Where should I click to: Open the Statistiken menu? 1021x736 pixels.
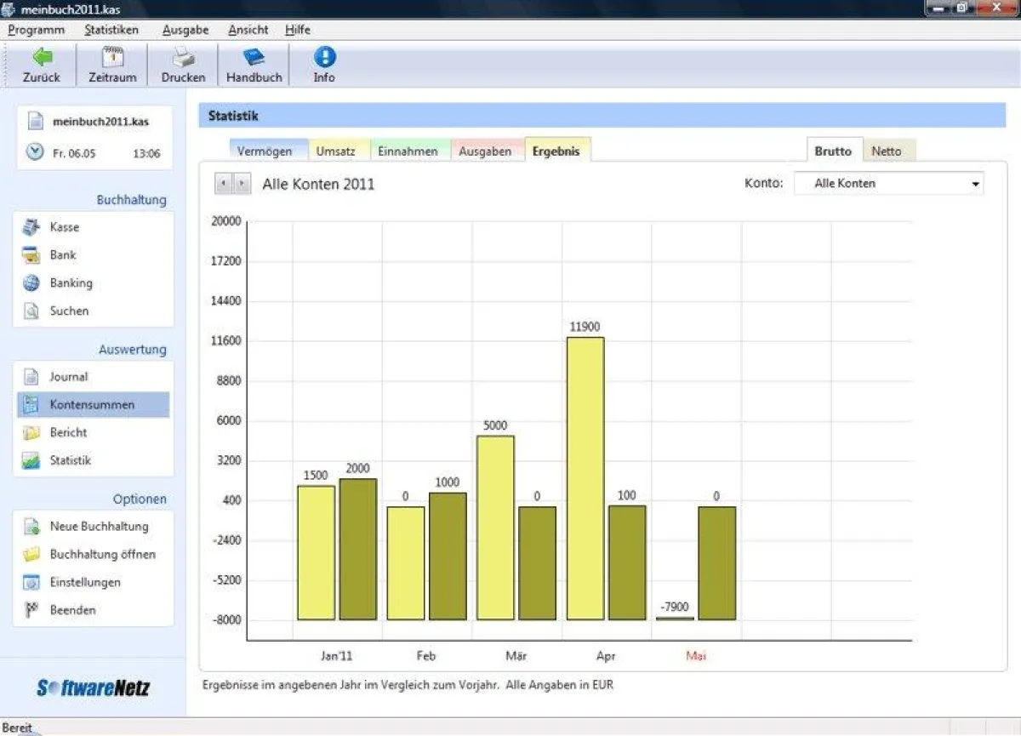(113, 30)
